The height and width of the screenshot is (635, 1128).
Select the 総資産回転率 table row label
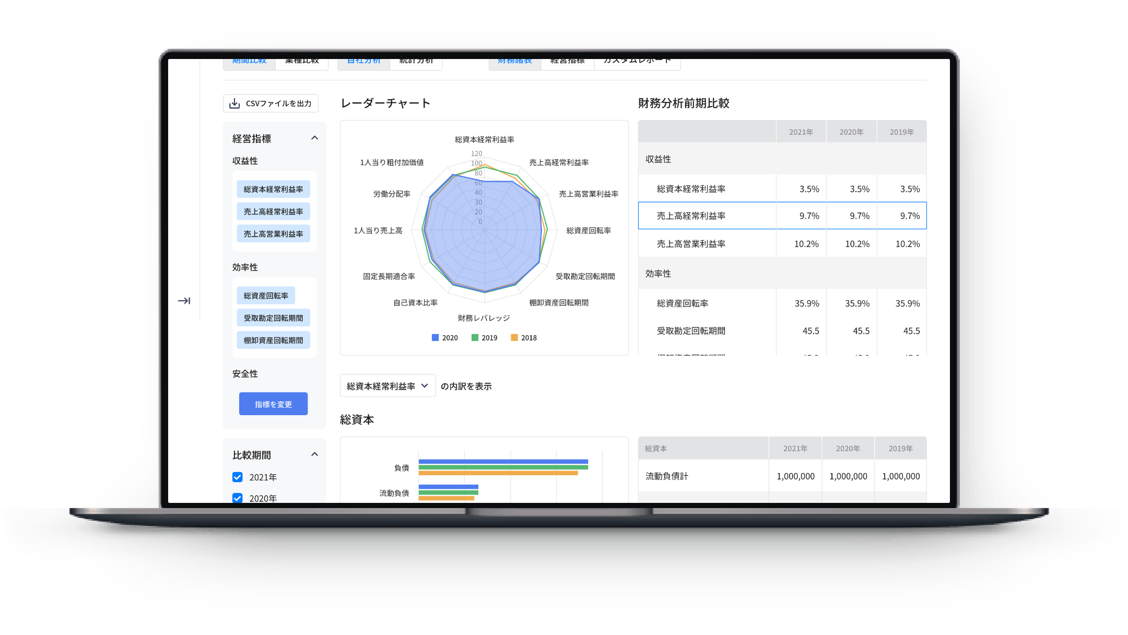click(x=683, y=303)
